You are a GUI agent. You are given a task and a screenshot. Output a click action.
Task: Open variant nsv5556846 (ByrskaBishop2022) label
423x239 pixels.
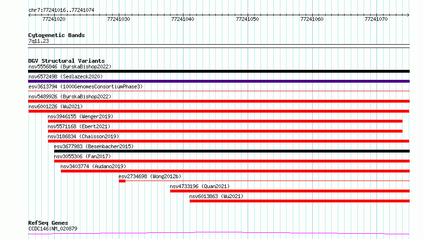coord(70,67)
